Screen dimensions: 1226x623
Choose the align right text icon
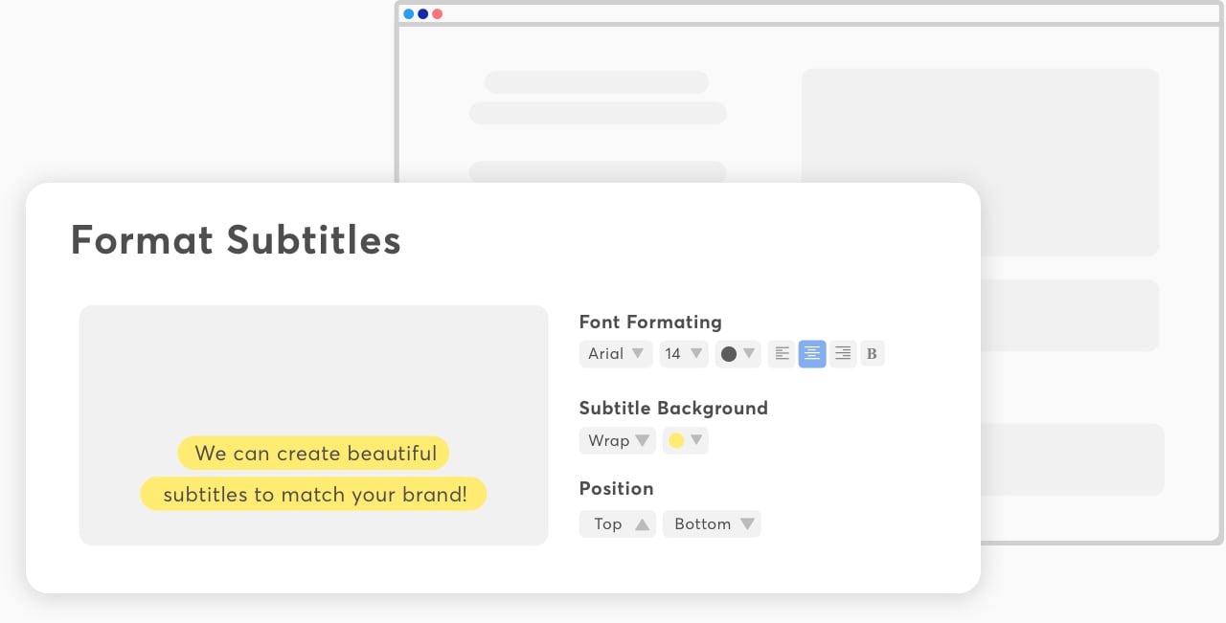pyautogui.click(x=843, y=354)
